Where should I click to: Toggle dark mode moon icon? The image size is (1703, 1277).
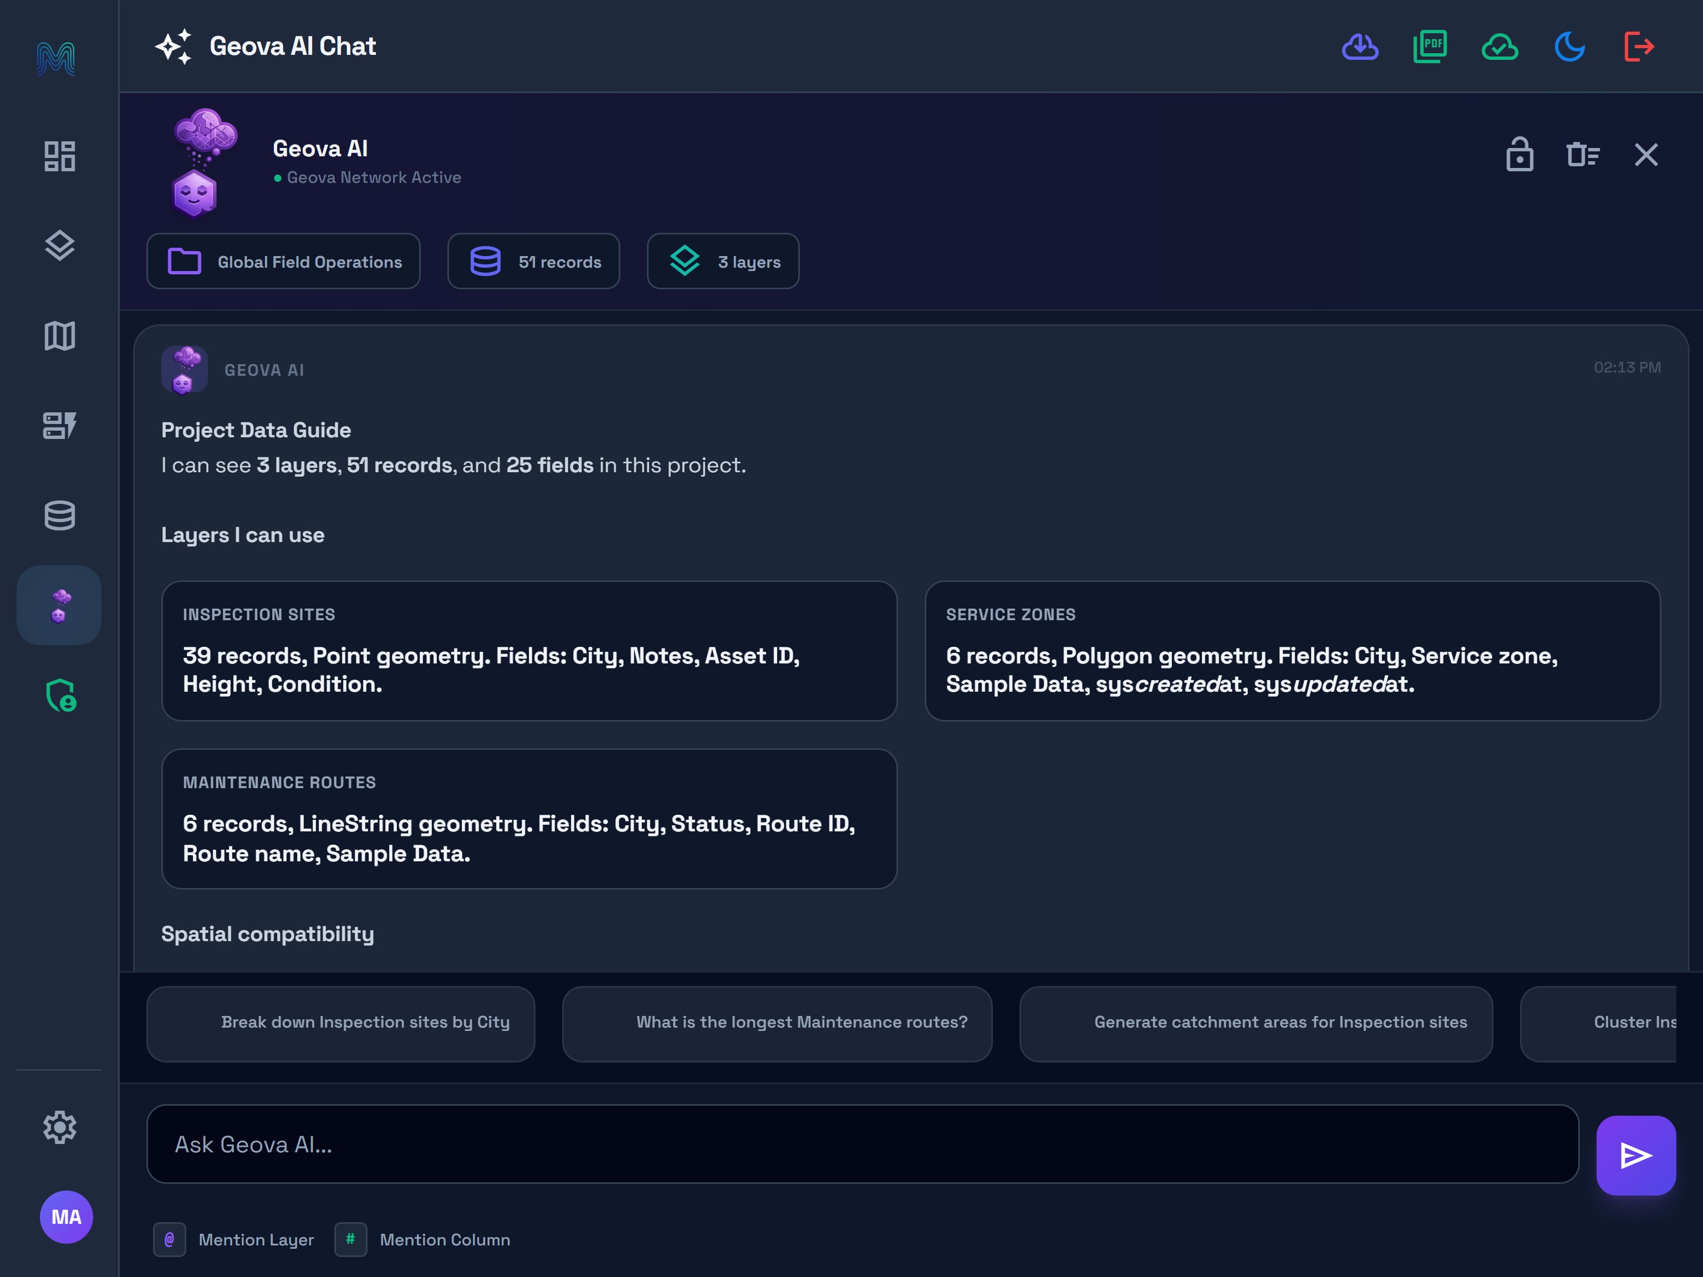[1570, 47]
